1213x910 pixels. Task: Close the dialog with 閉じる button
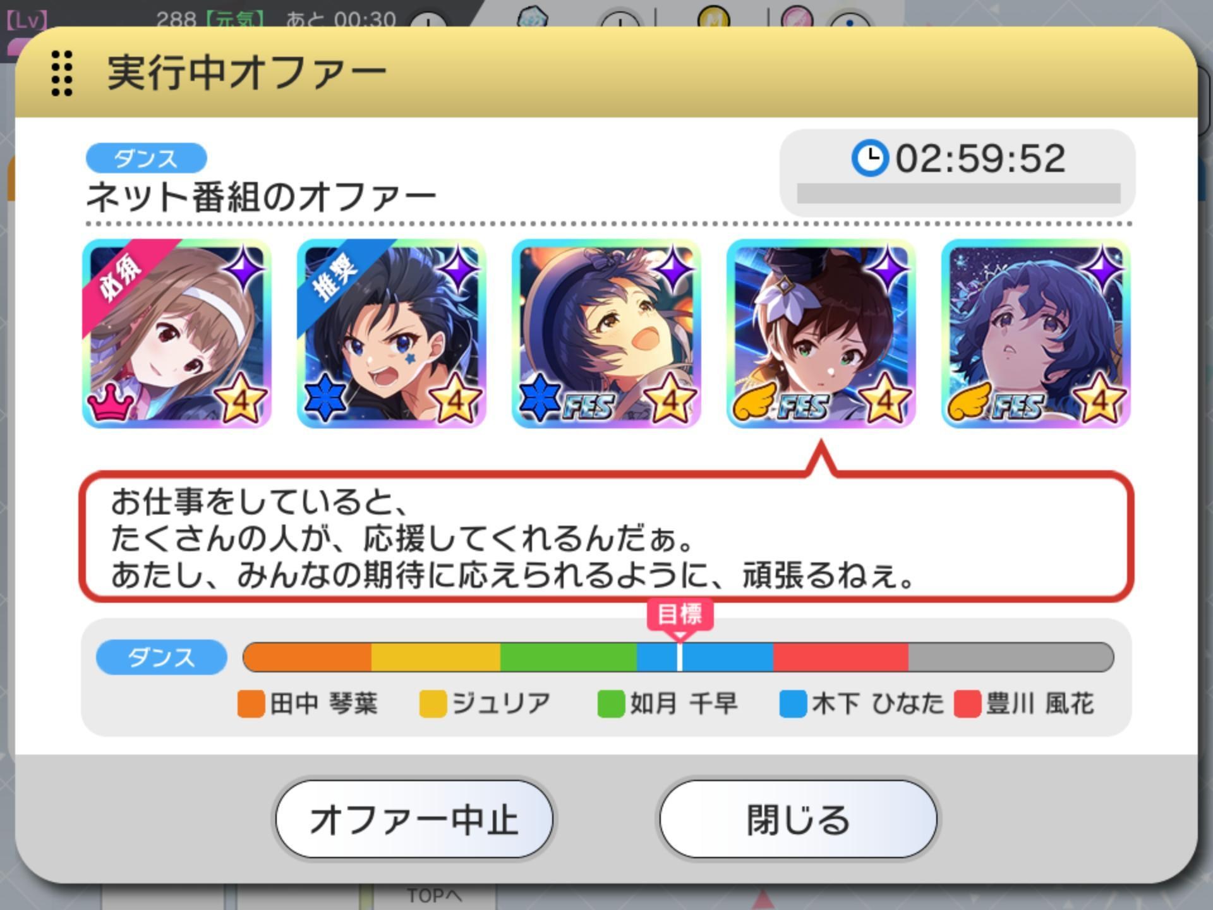click(x=798, y=819)
